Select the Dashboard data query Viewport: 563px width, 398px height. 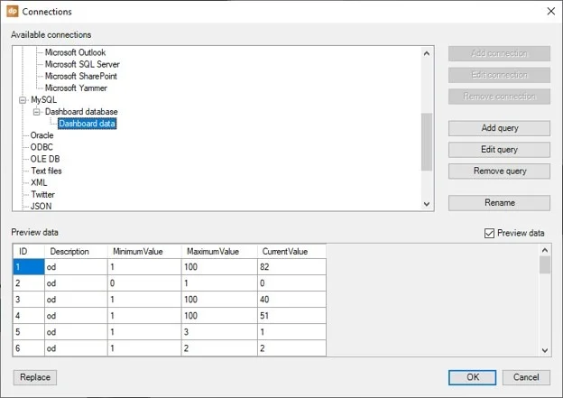(x=87, y=124)
